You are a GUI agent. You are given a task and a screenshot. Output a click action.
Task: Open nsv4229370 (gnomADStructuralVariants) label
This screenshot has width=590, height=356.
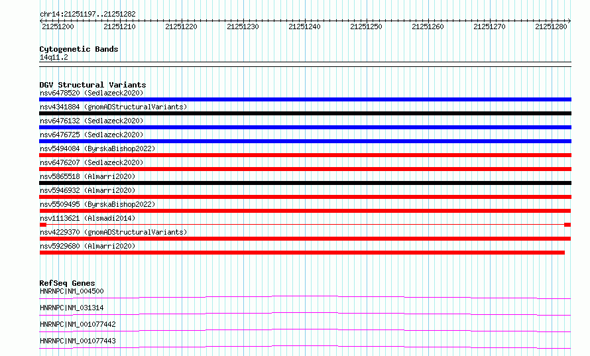coord(113,232)
